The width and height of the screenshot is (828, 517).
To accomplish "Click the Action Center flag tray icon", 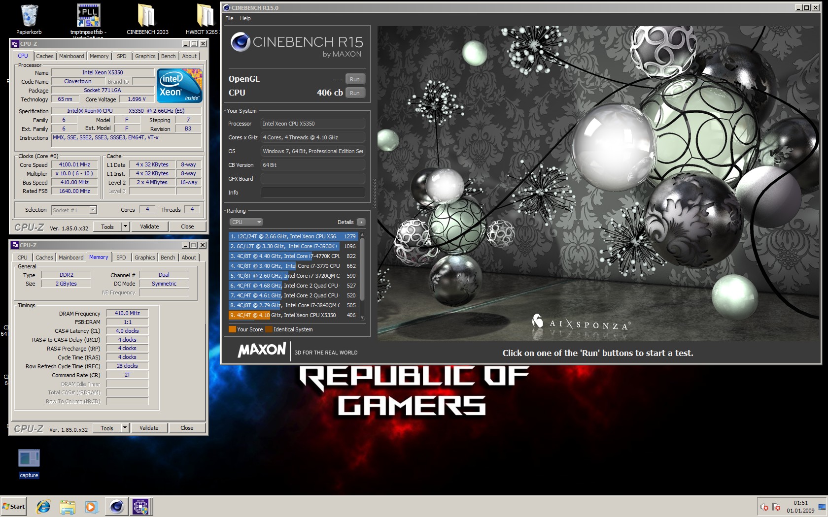I will [x=776, y=507].
